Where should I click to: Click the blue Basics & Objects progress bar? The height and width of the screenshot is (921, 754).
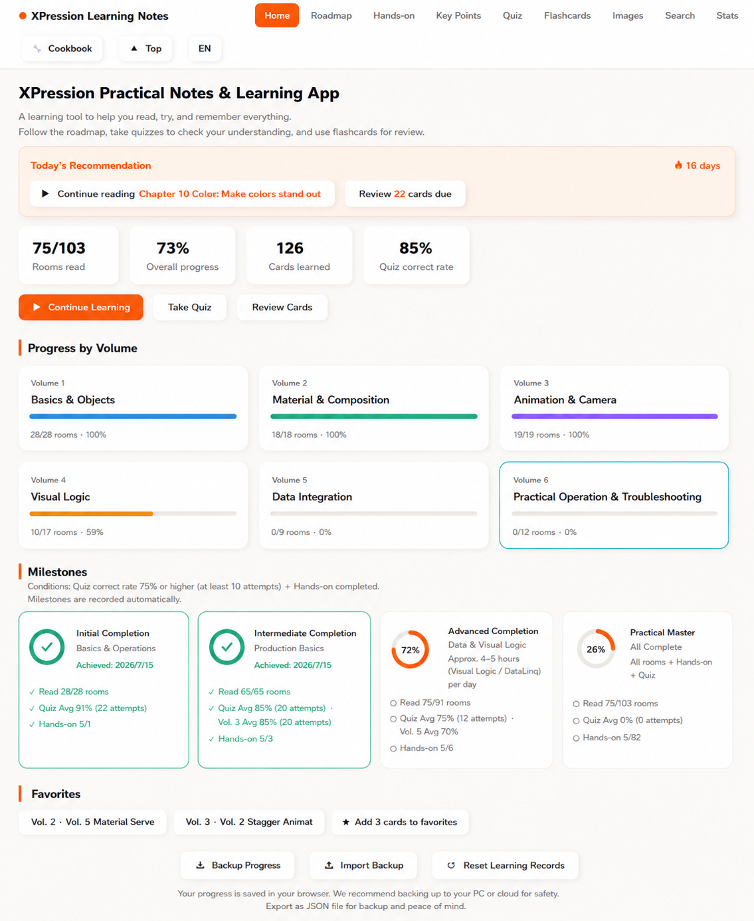tap(133, 417)
